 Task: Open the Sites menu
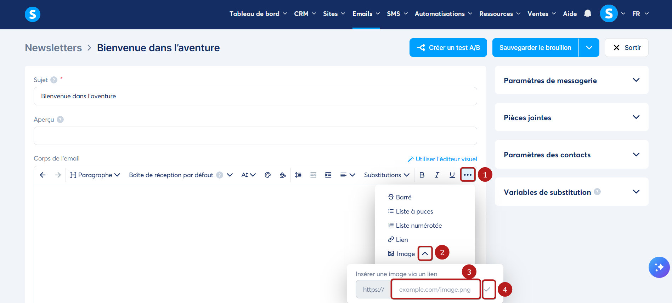[x=334, y=14]
